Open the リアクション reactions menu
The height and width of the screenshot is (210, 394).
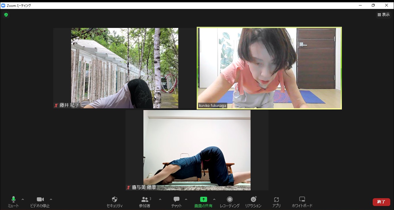pyautogui.click(x=253, y=202)
